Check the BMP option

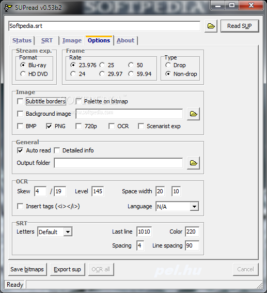click(x=20, y=126)
